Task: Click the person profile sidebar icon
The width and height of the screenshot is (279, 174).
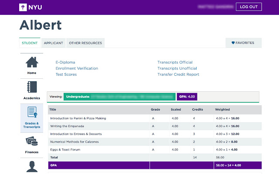Action: [x=32, y=167]
